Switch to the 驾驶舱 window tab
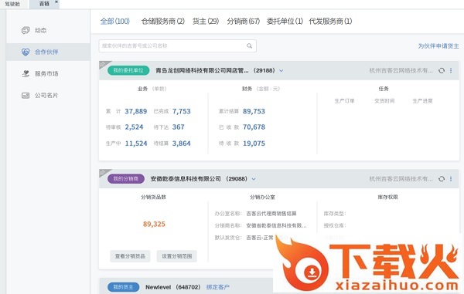The height and width of the screenshot is (294, 464). coord(12,4)
